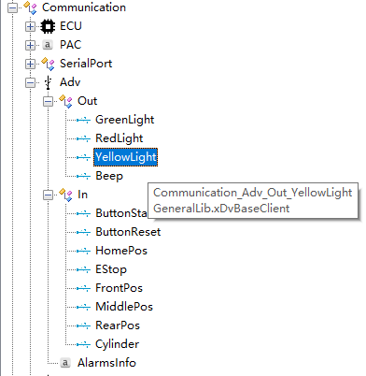Collapse the Communication root node

[x=12, y=8]
